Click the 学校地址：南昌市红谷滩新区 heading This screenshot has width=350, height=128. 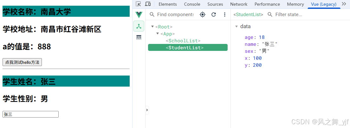(52, 29)
